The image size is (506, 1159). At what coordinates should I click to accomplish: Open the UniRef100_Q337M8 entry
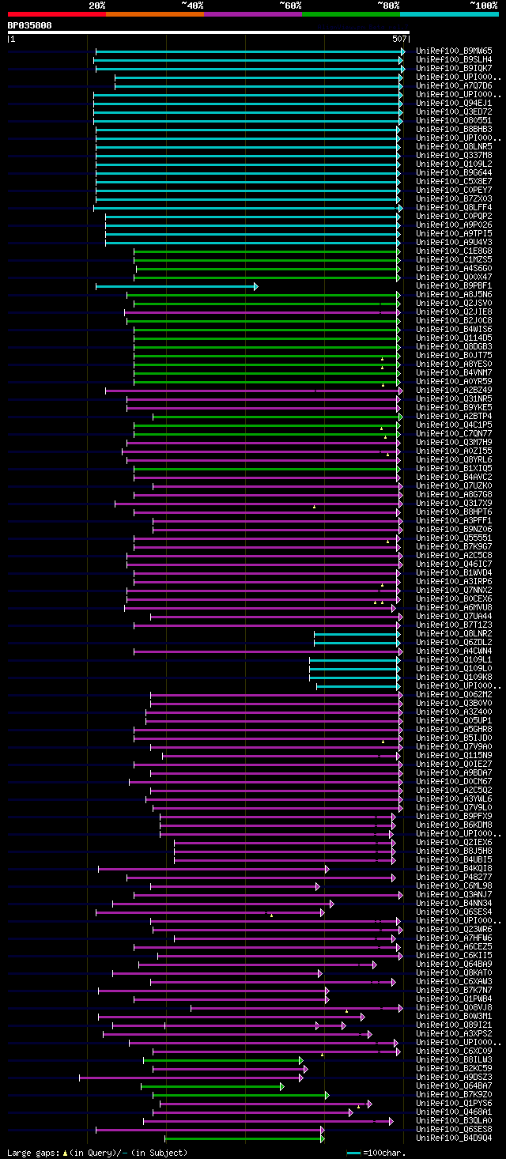click(x=454, y=155)
